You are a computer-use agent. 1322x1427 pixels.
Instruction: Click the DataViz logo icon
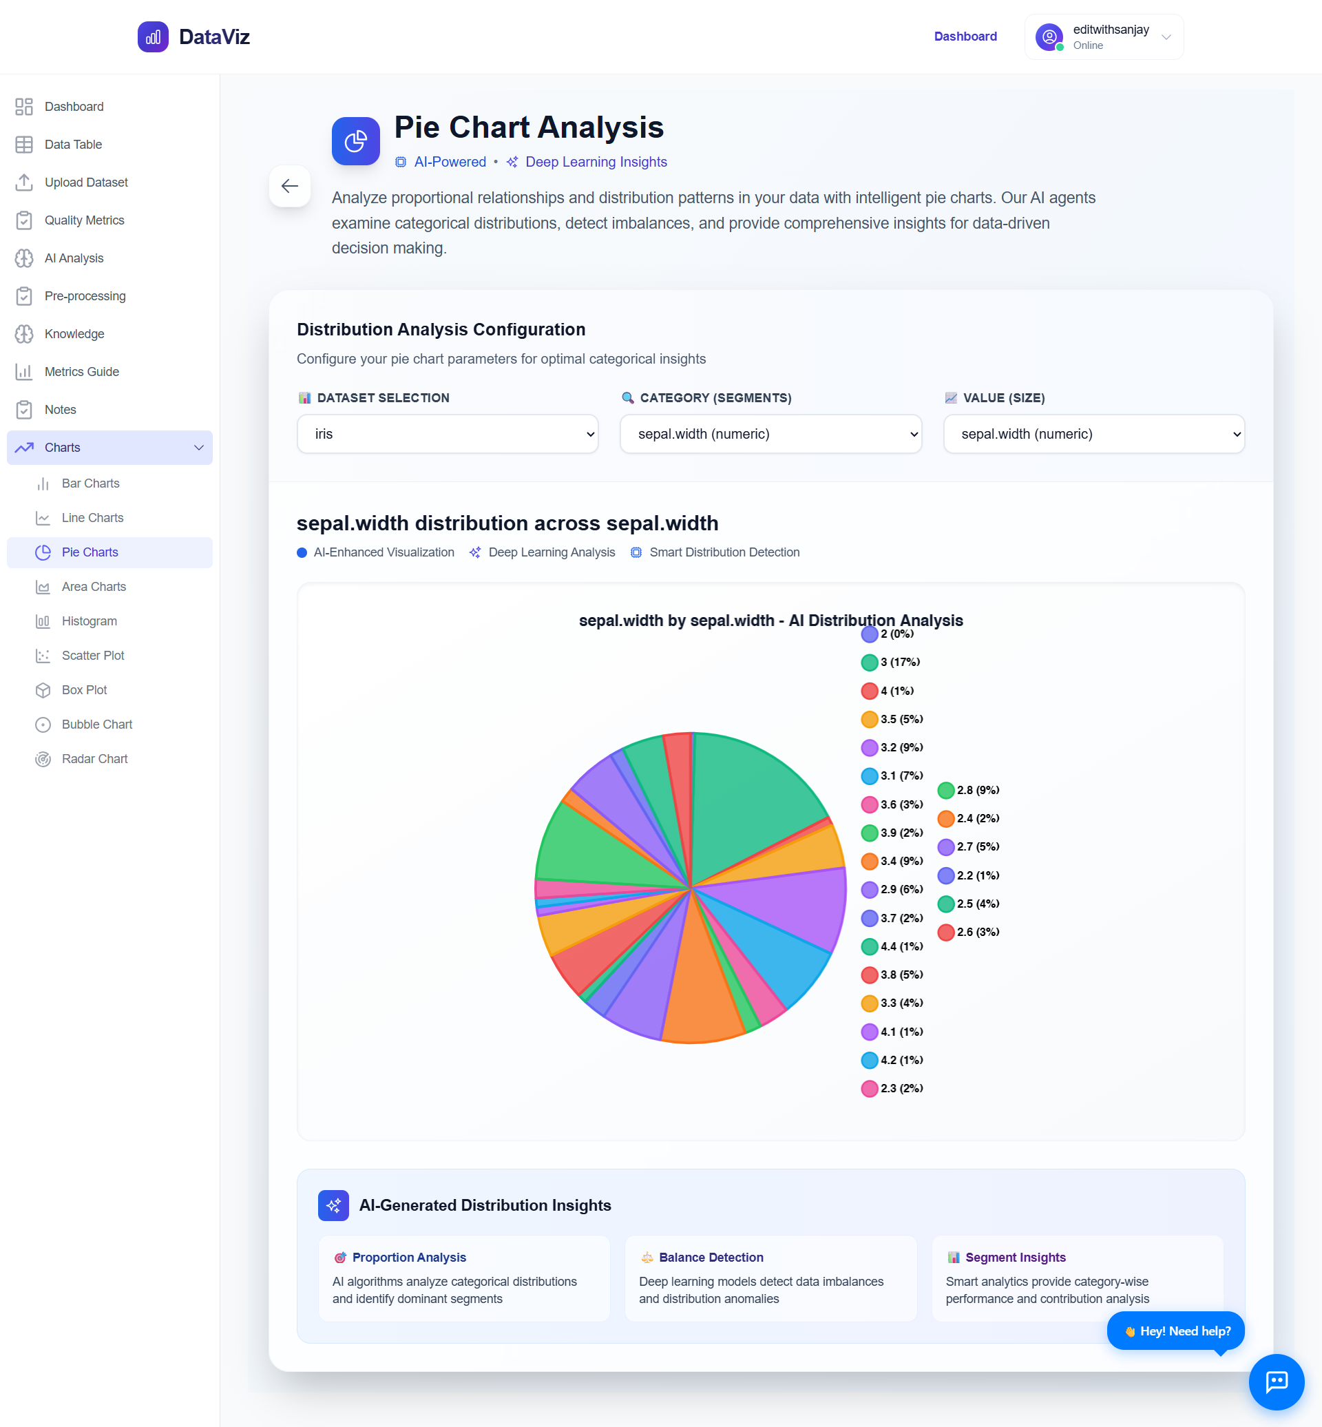[153, 37]
